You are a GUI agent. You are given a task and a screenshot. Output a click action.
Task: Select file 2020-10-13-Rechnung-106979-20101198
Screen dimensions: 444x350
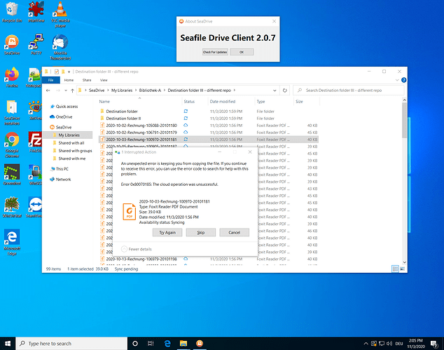click(209, 259)
